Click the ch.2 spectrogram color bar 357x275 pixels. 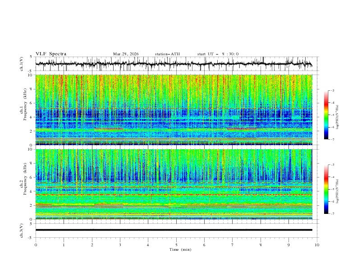coord(326,189)
